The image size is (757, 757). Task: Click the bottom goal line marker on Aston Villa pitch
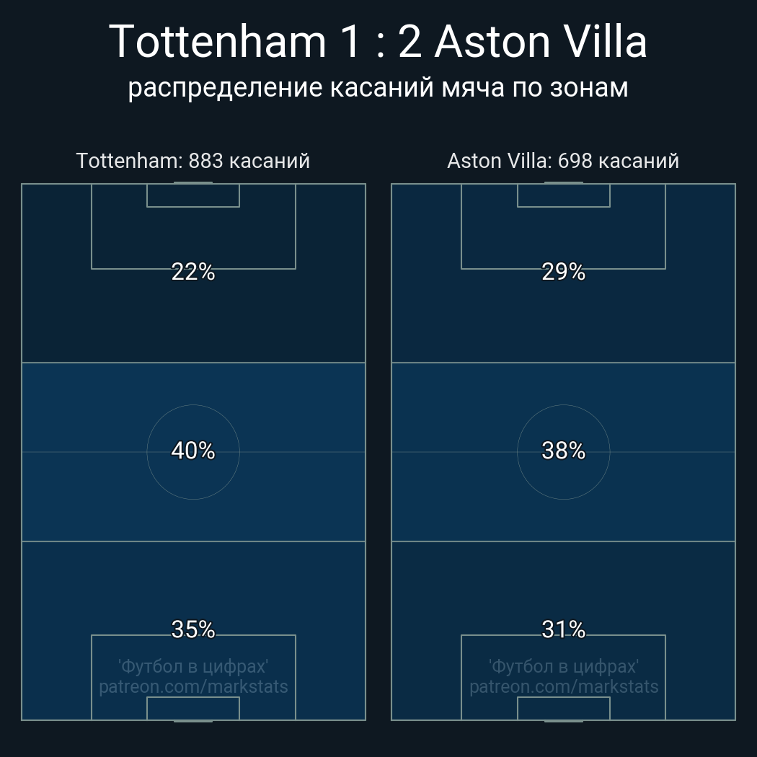[563, 720]
